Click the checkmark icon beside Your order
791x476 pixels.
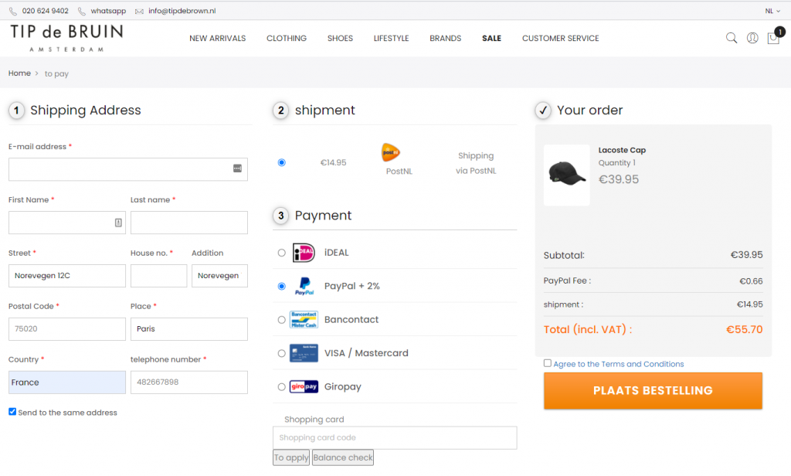pyautogui.click(x=543, y=110)
